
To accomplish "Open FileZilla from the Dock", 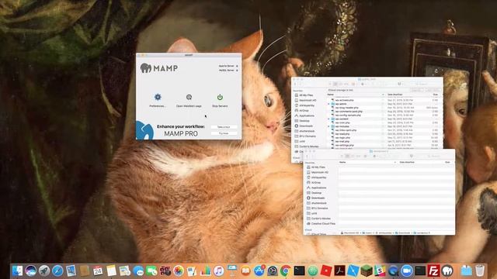I will (433, 270).
